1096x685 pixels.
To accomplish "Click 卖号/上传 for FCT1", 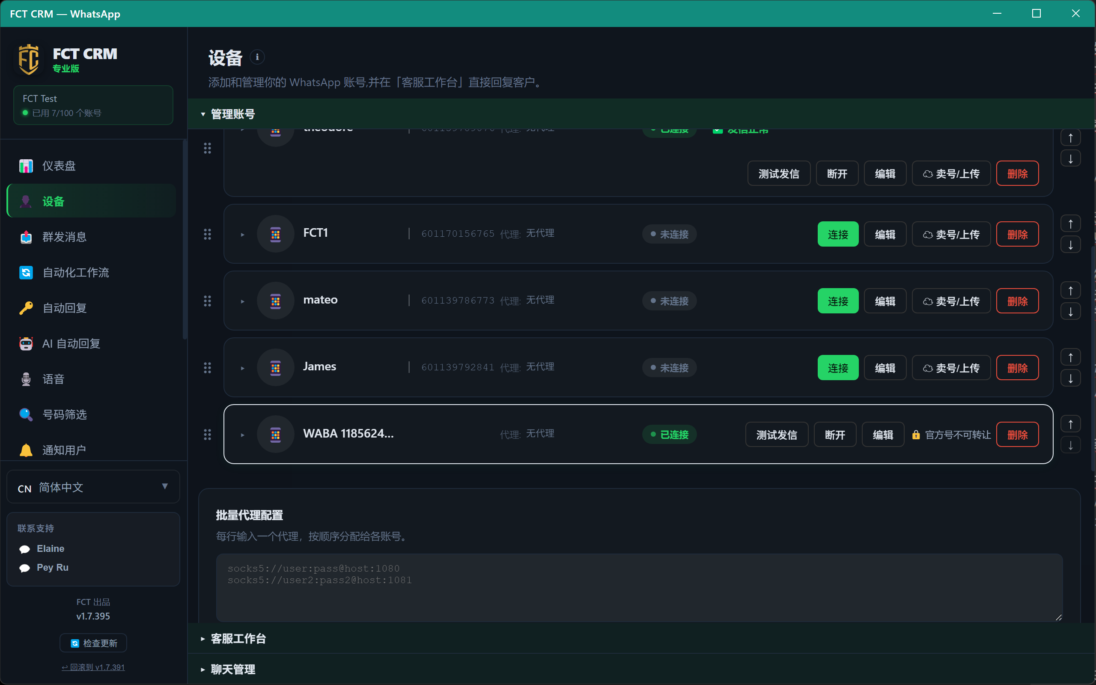I will 951,234.
